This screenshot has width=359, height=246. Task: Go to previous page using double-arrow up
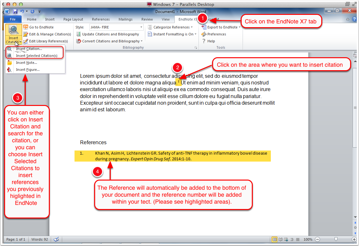pos(355,223)
